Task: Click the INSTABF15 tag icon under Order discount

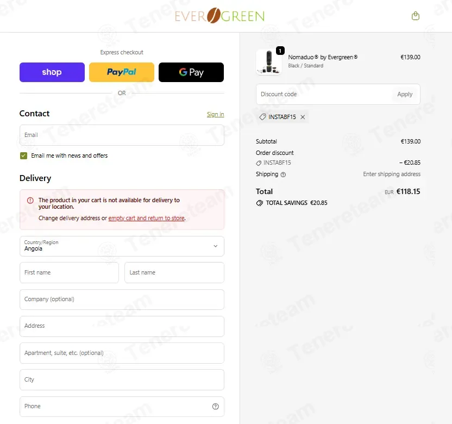Action: click(x=259, y=163)
